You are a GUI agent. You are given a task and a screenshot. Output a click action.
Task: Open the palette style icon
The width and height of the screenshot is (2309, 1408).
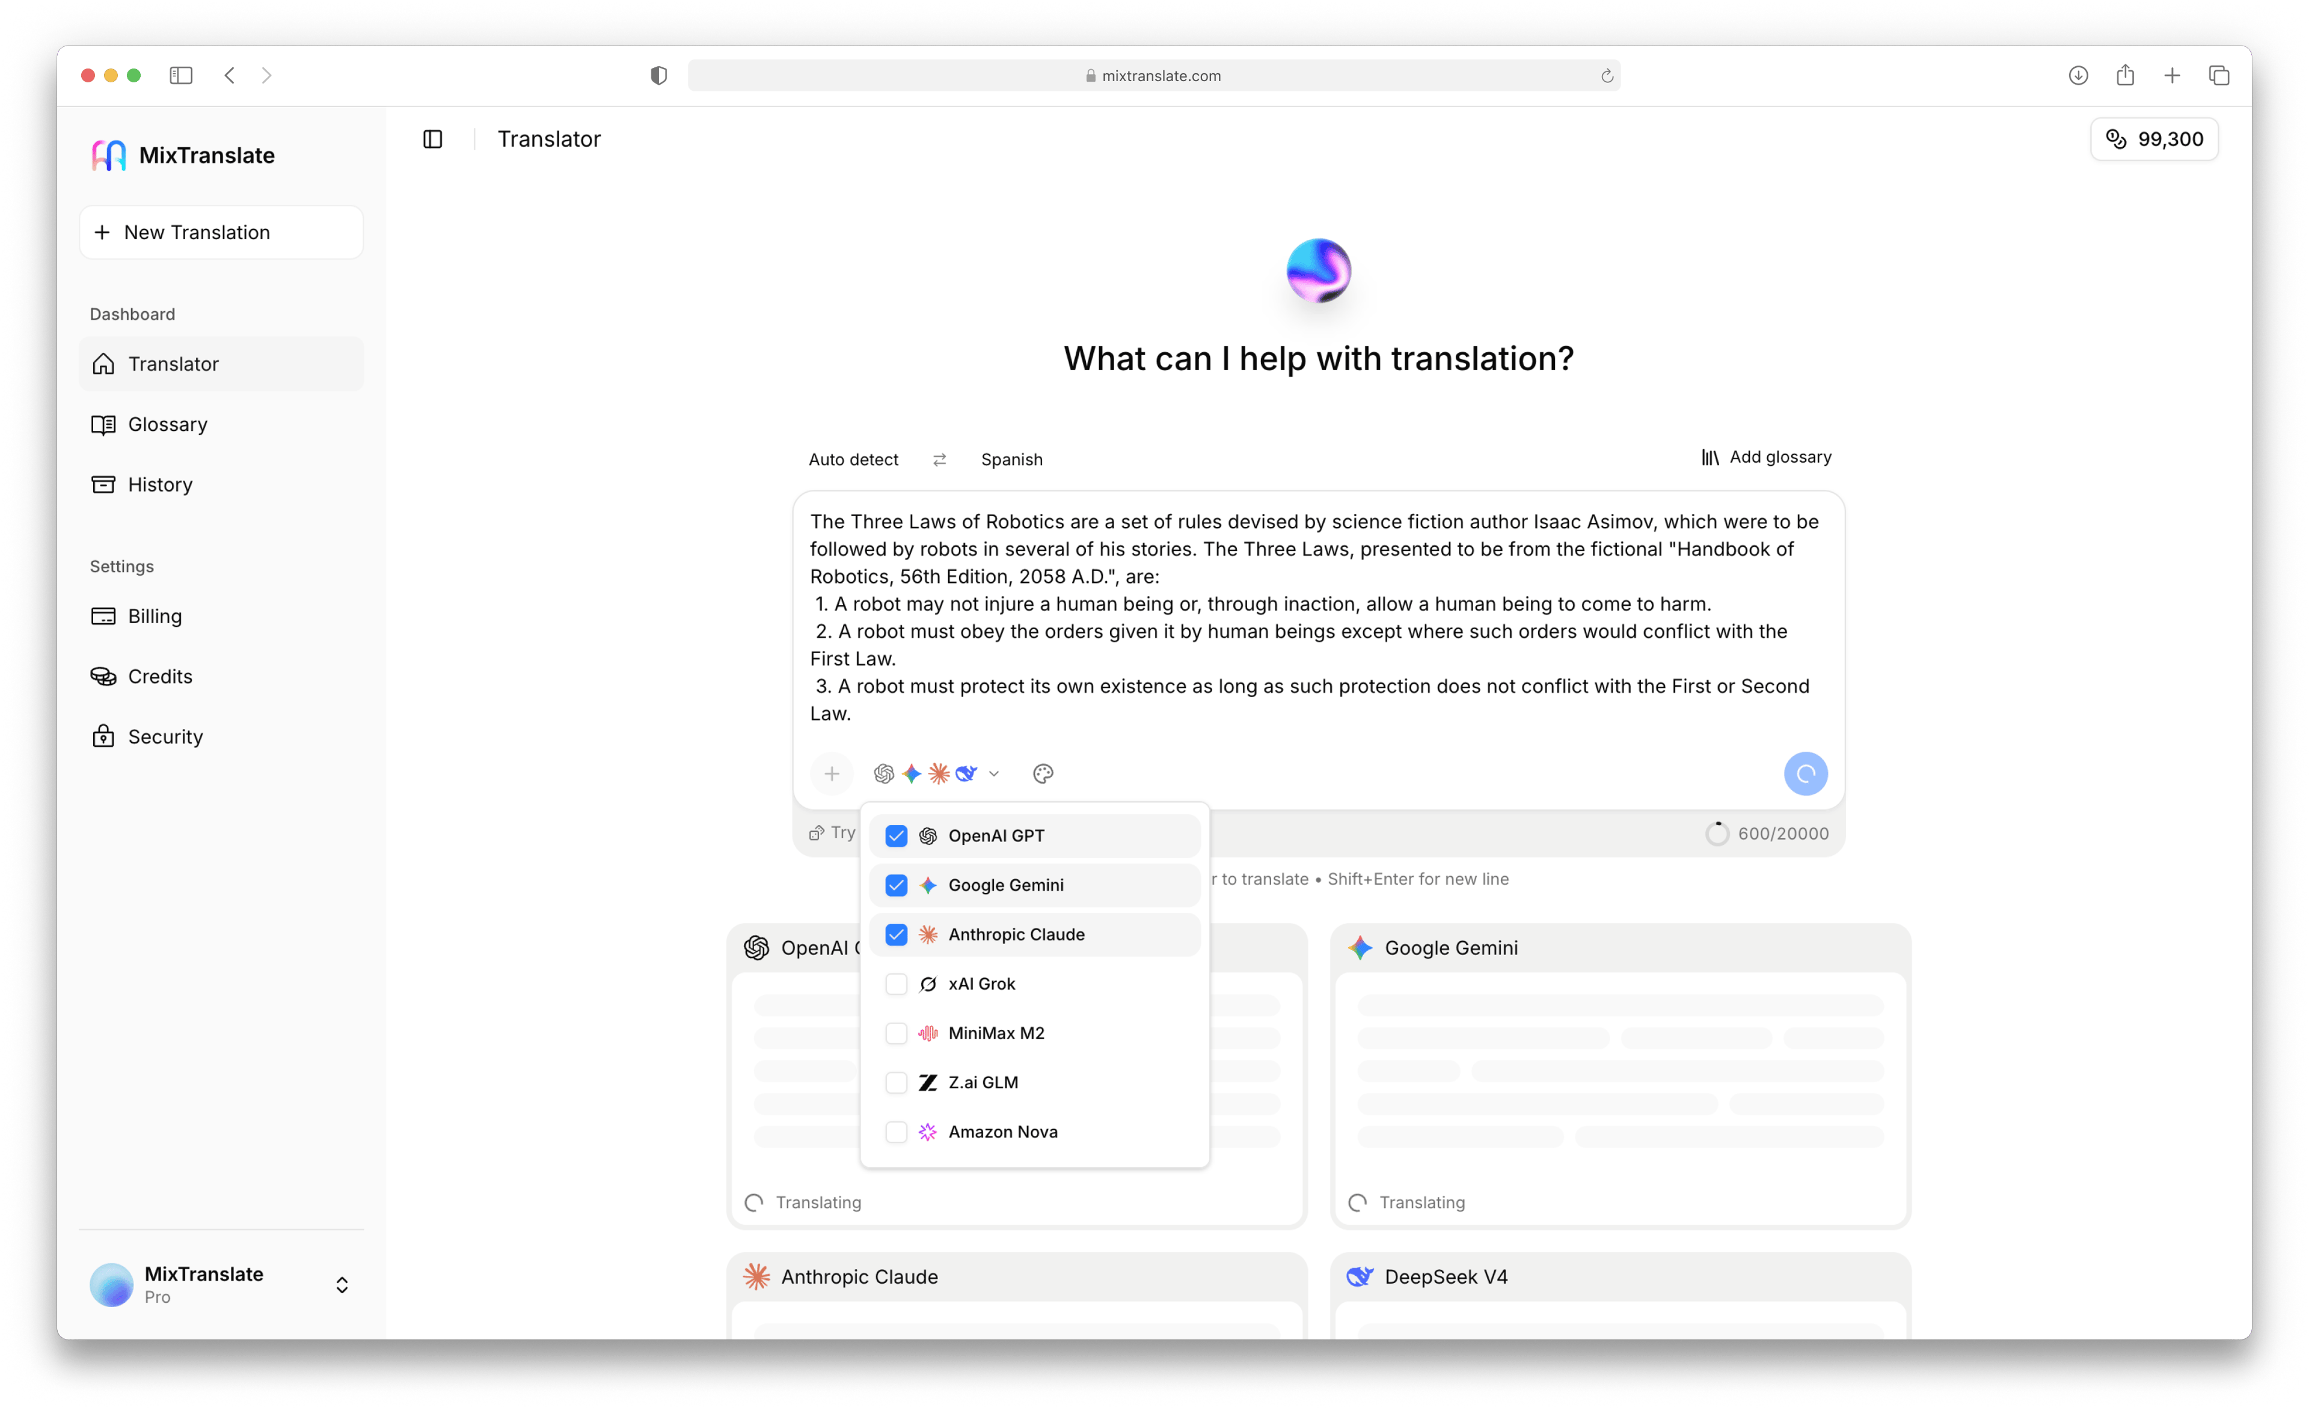pyautogui.click(x=1043, y=774)
